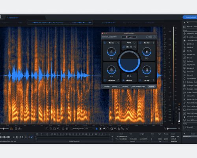This screenshot has width=197, height=158.
Task: Toggle the De-ess power button
Action: [105, 43]
